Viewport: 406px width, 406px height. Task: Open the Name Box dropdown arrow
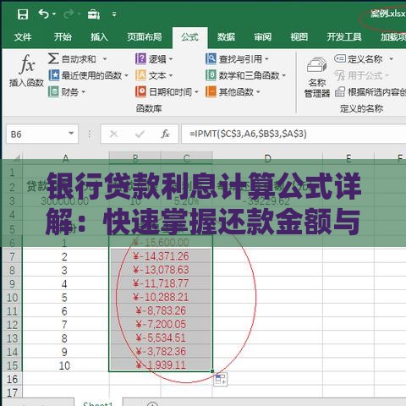point(71,134)
